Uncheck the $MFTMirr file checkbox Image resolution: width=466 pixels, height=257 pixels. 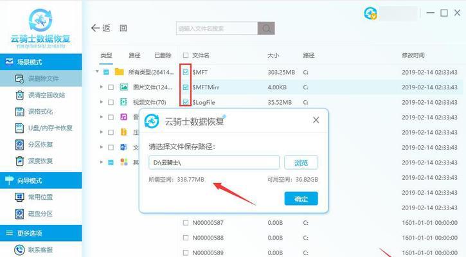click(x=186, y=87)
